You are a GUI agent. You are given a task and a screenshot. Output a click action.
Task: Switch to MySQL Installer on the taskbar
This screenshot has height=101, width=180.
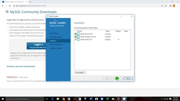pos(124,99)
